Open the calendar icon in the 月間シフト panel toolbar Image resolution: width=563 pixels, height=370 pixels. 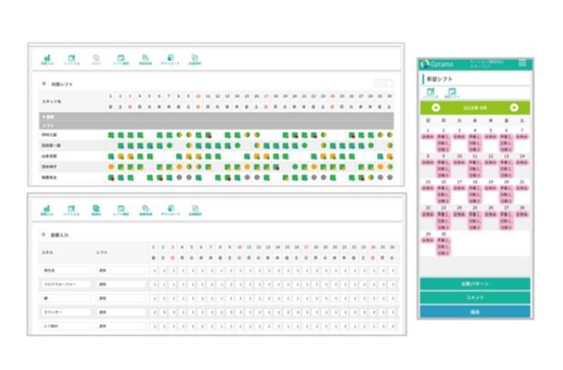click(121, 57)
